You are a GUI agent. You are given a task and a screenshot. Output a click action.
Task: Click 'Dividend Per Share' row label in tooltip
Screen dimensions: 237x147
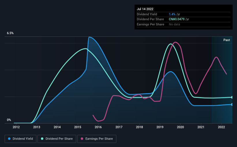click(x=150, y=19)
